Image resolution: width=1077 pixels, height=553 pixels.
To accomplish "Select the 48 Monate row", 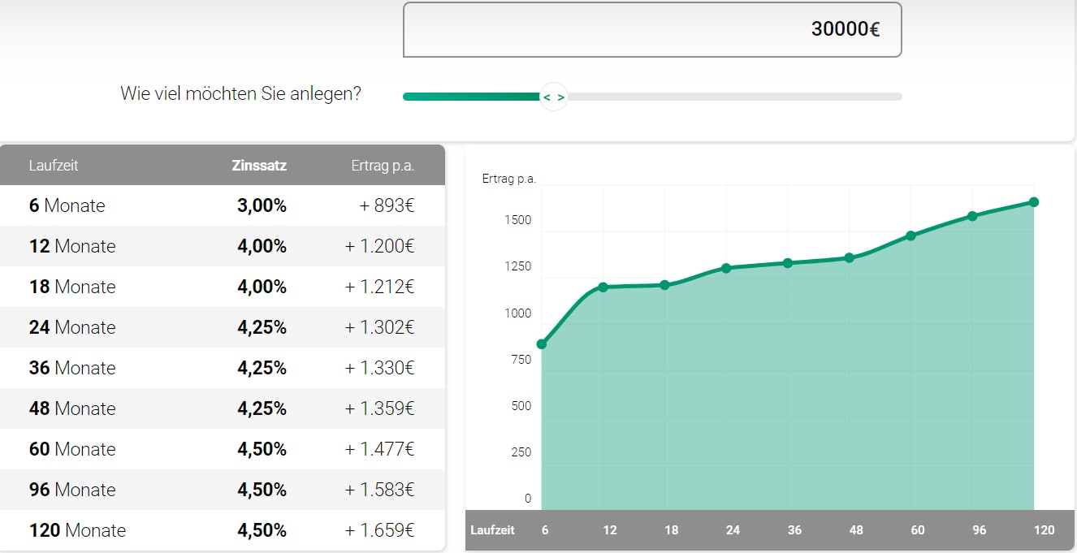I will (x=222, y=408).
